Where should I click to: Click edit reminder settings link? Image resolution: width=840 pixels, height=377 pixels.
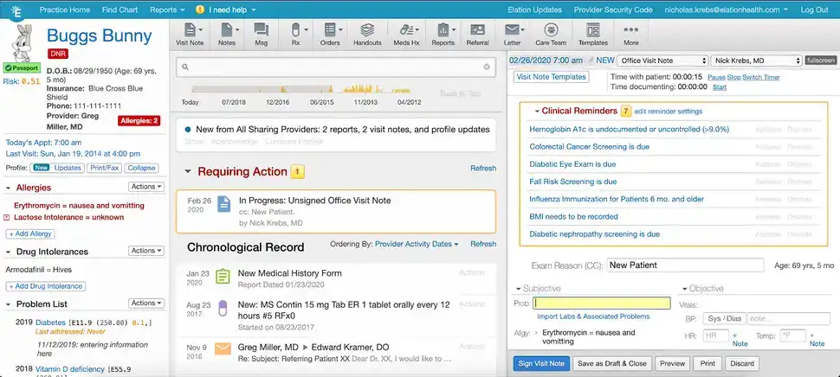(668, 112)
